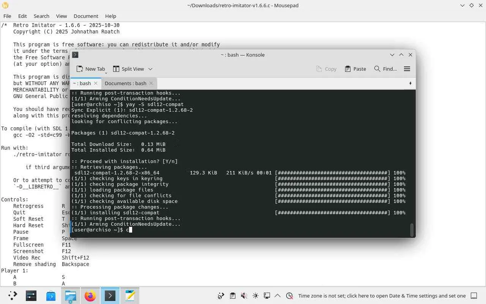Close the 'Documents : bash' tab
Viewport: 486px width, 304px height.
click(x=151, y=83)
